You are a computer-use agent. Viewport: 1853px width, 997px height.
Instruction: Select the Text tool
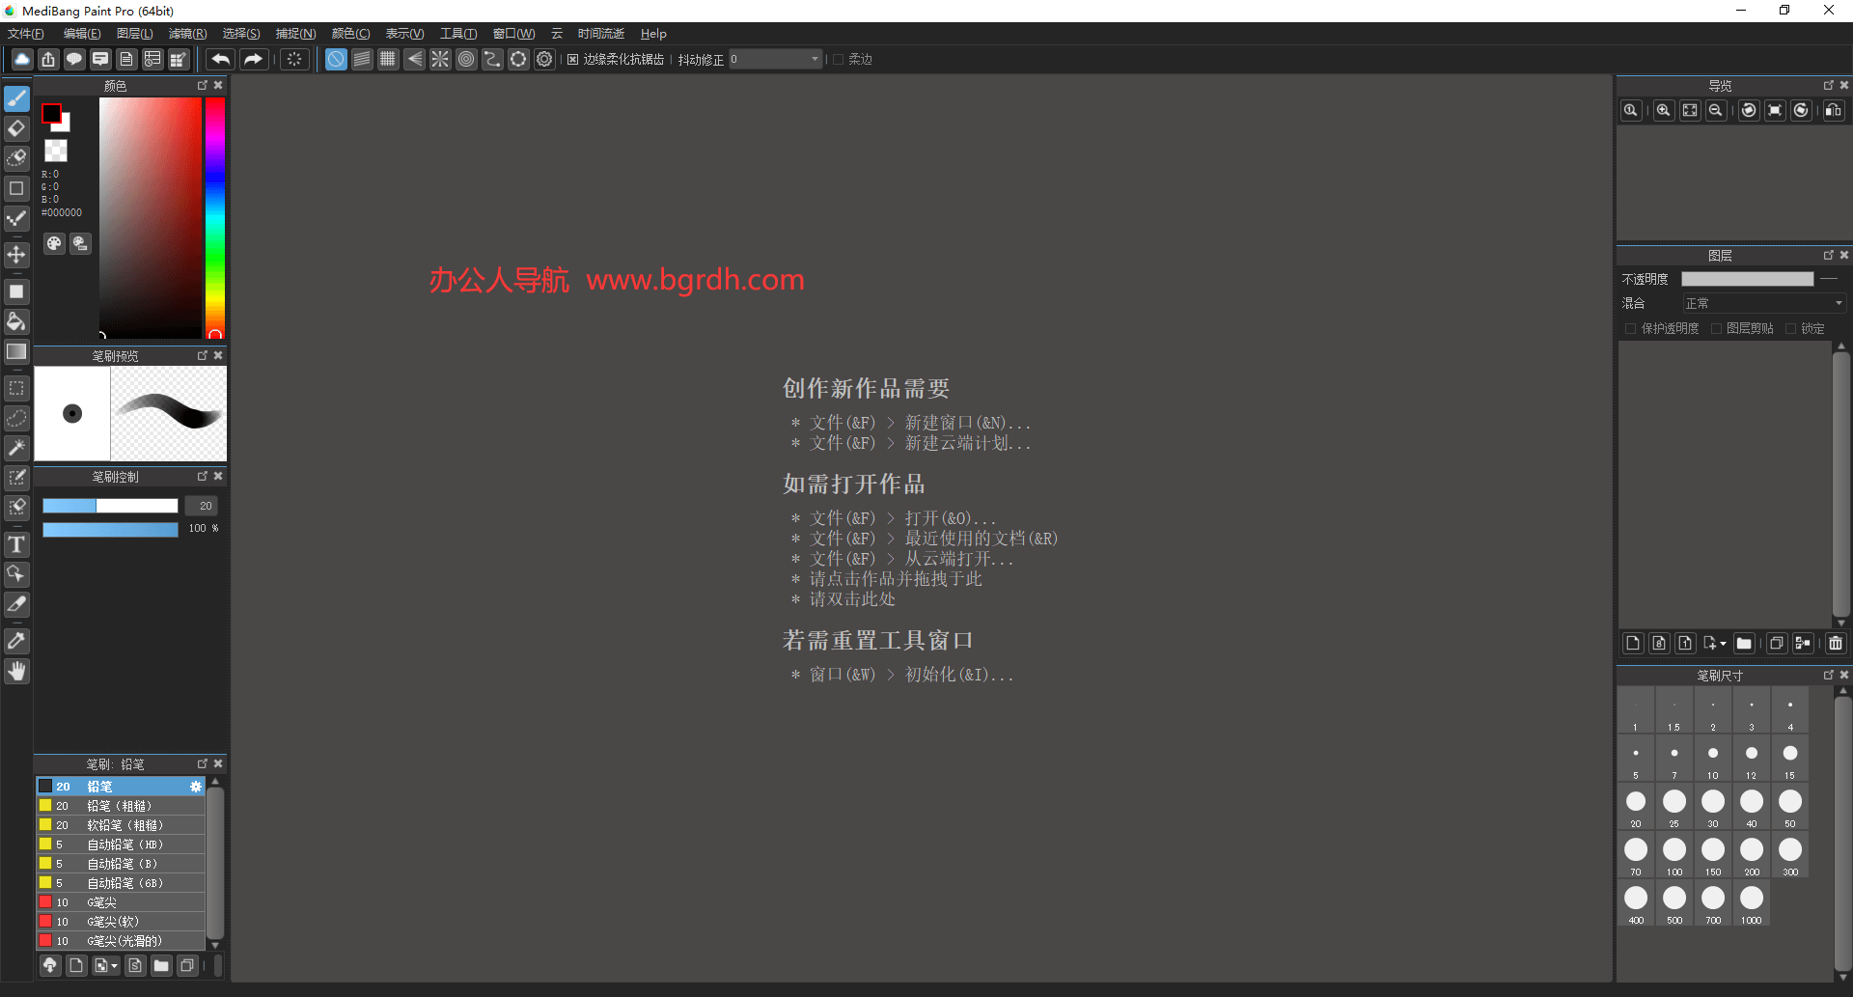pyautogui.click(x=16, y=545)
